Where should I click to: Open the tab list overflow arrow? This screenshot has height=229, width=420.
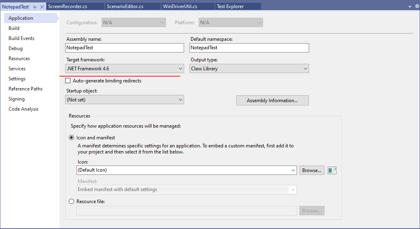click(410, 6)
